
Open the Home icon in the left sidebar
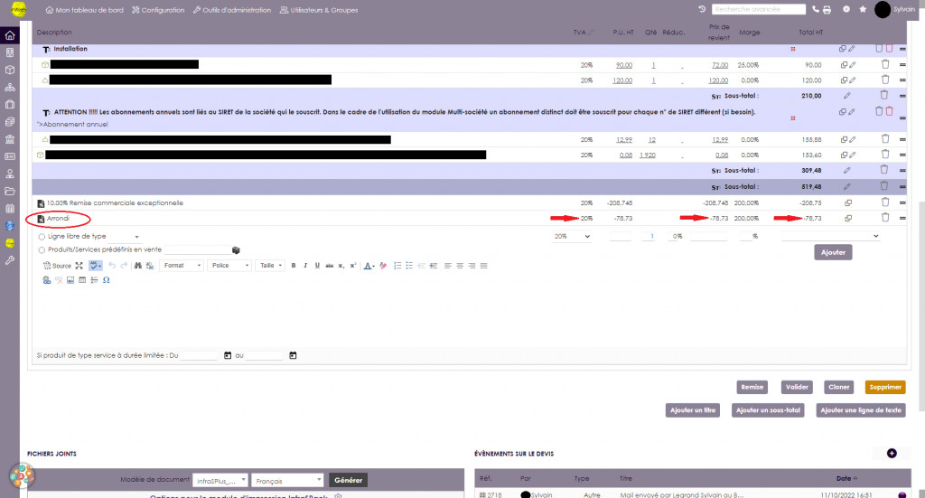tap(10, 35)
